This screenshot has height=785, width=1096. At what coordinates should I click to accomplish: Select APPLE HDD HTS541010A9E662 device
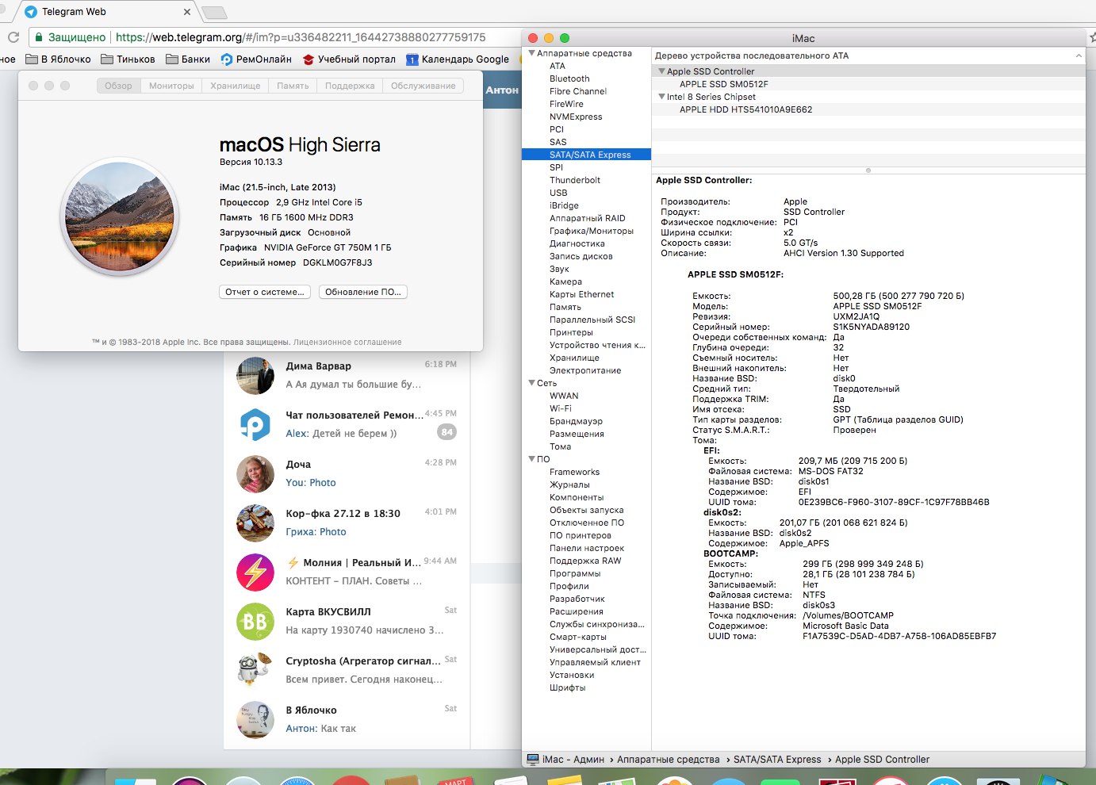click(745, 109)
